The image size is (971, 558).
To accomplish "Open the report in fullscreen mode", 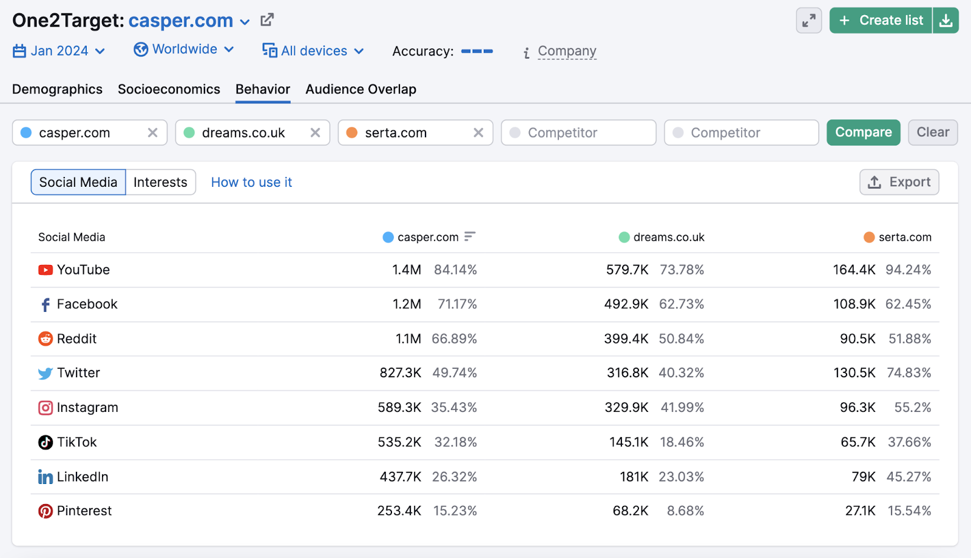I will [x=808, y=19].
